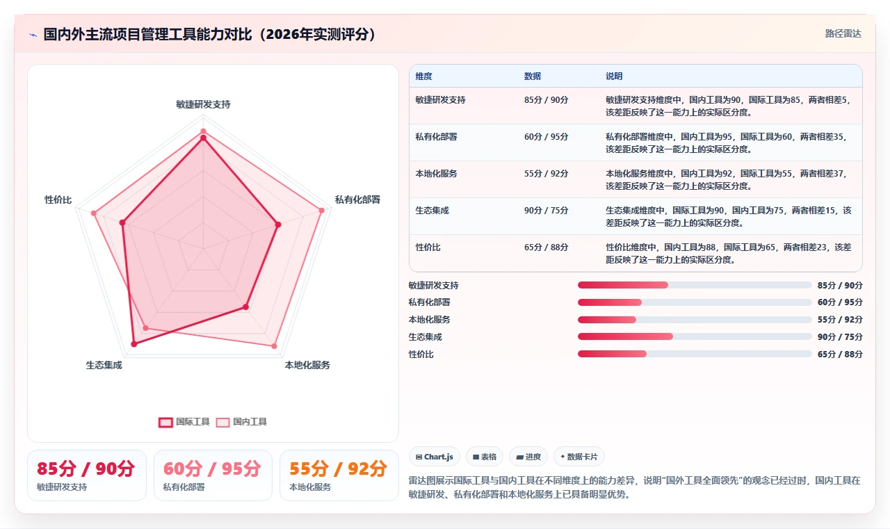Click the 国内工具 data point on 私有化部署 axis

pos(322,210)
